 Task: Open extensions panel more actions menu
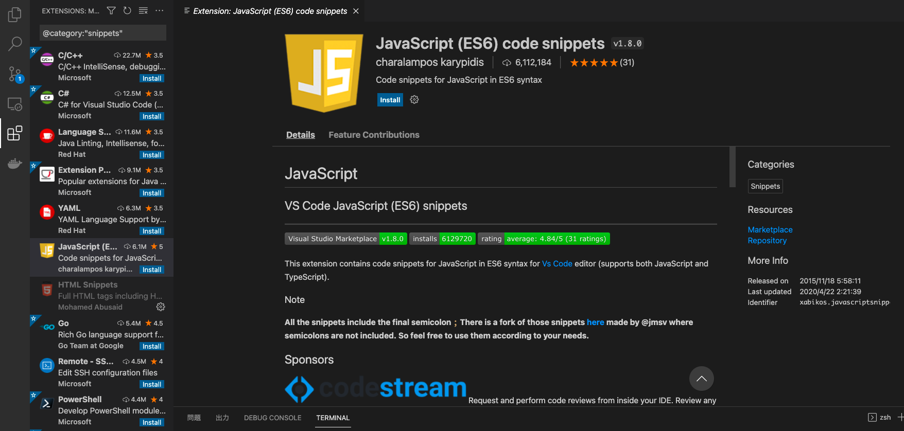pos(160,11)
